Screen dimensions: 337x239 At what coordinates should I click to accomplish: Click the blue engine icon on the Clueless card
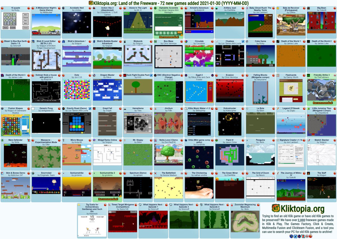pos(243,41)
